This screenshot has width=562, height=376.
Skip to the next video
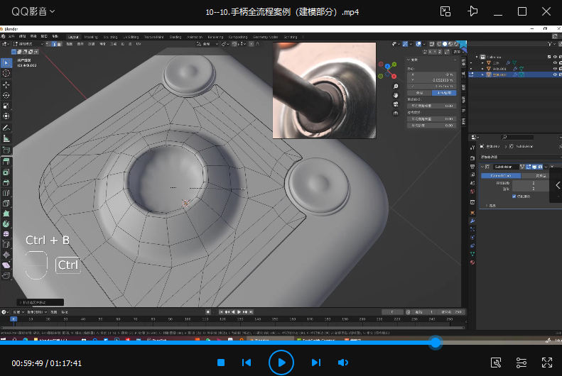point(316,363)
